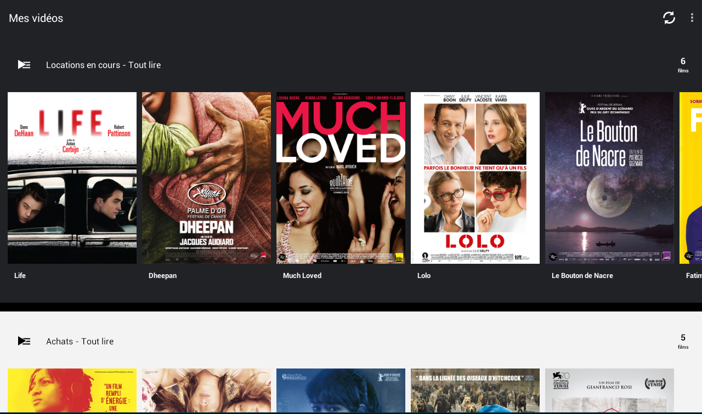This screenshot has height=414, width=702.
Task: Click the title text Much Loved
Action: pyautogui.click(x=302, y=276)
